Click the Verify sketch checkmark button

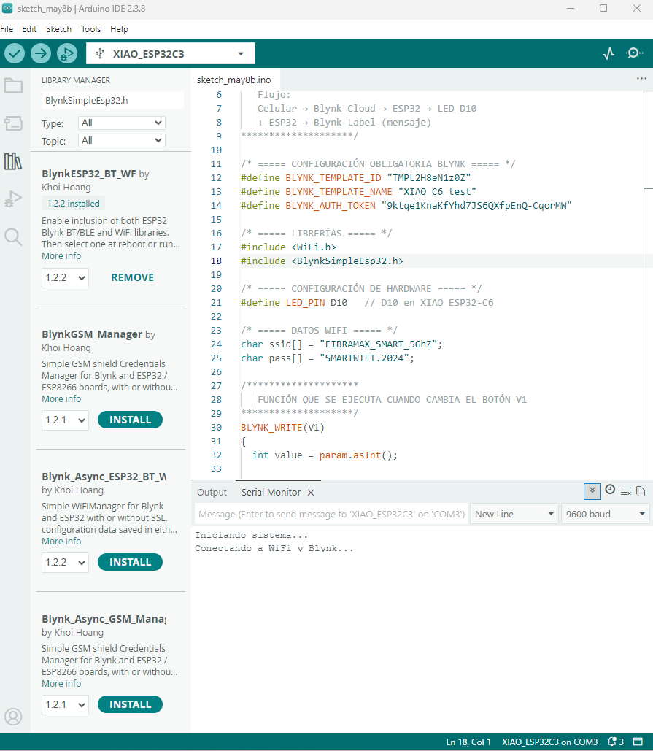pyautogui.click(x=15, y=53)
